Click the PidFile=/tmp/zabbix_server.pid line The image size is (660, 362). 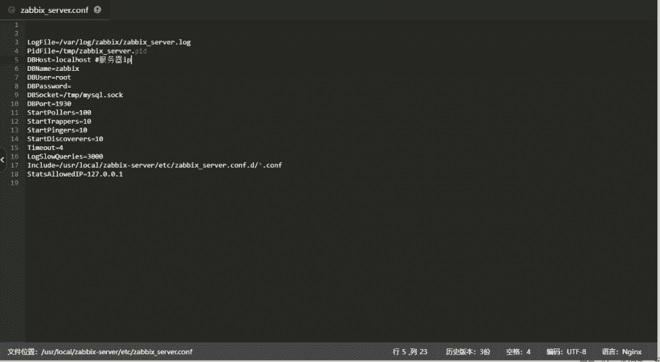87,51
